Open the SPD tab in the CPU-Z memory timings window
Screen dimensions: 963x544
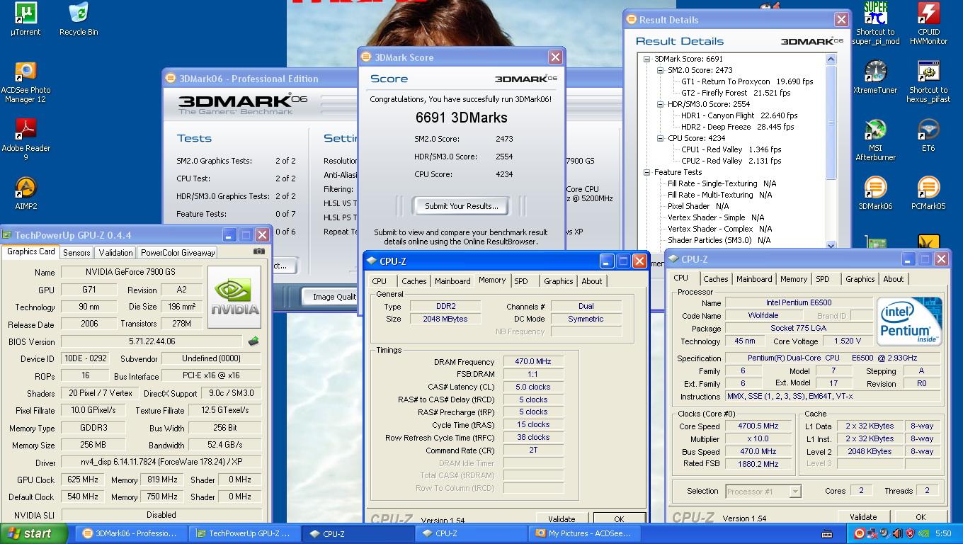[x=521, y=281]
